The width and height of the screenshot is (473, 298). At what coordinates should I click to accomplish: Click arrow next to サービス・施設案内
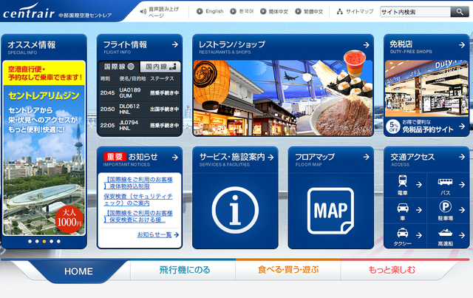270,157
